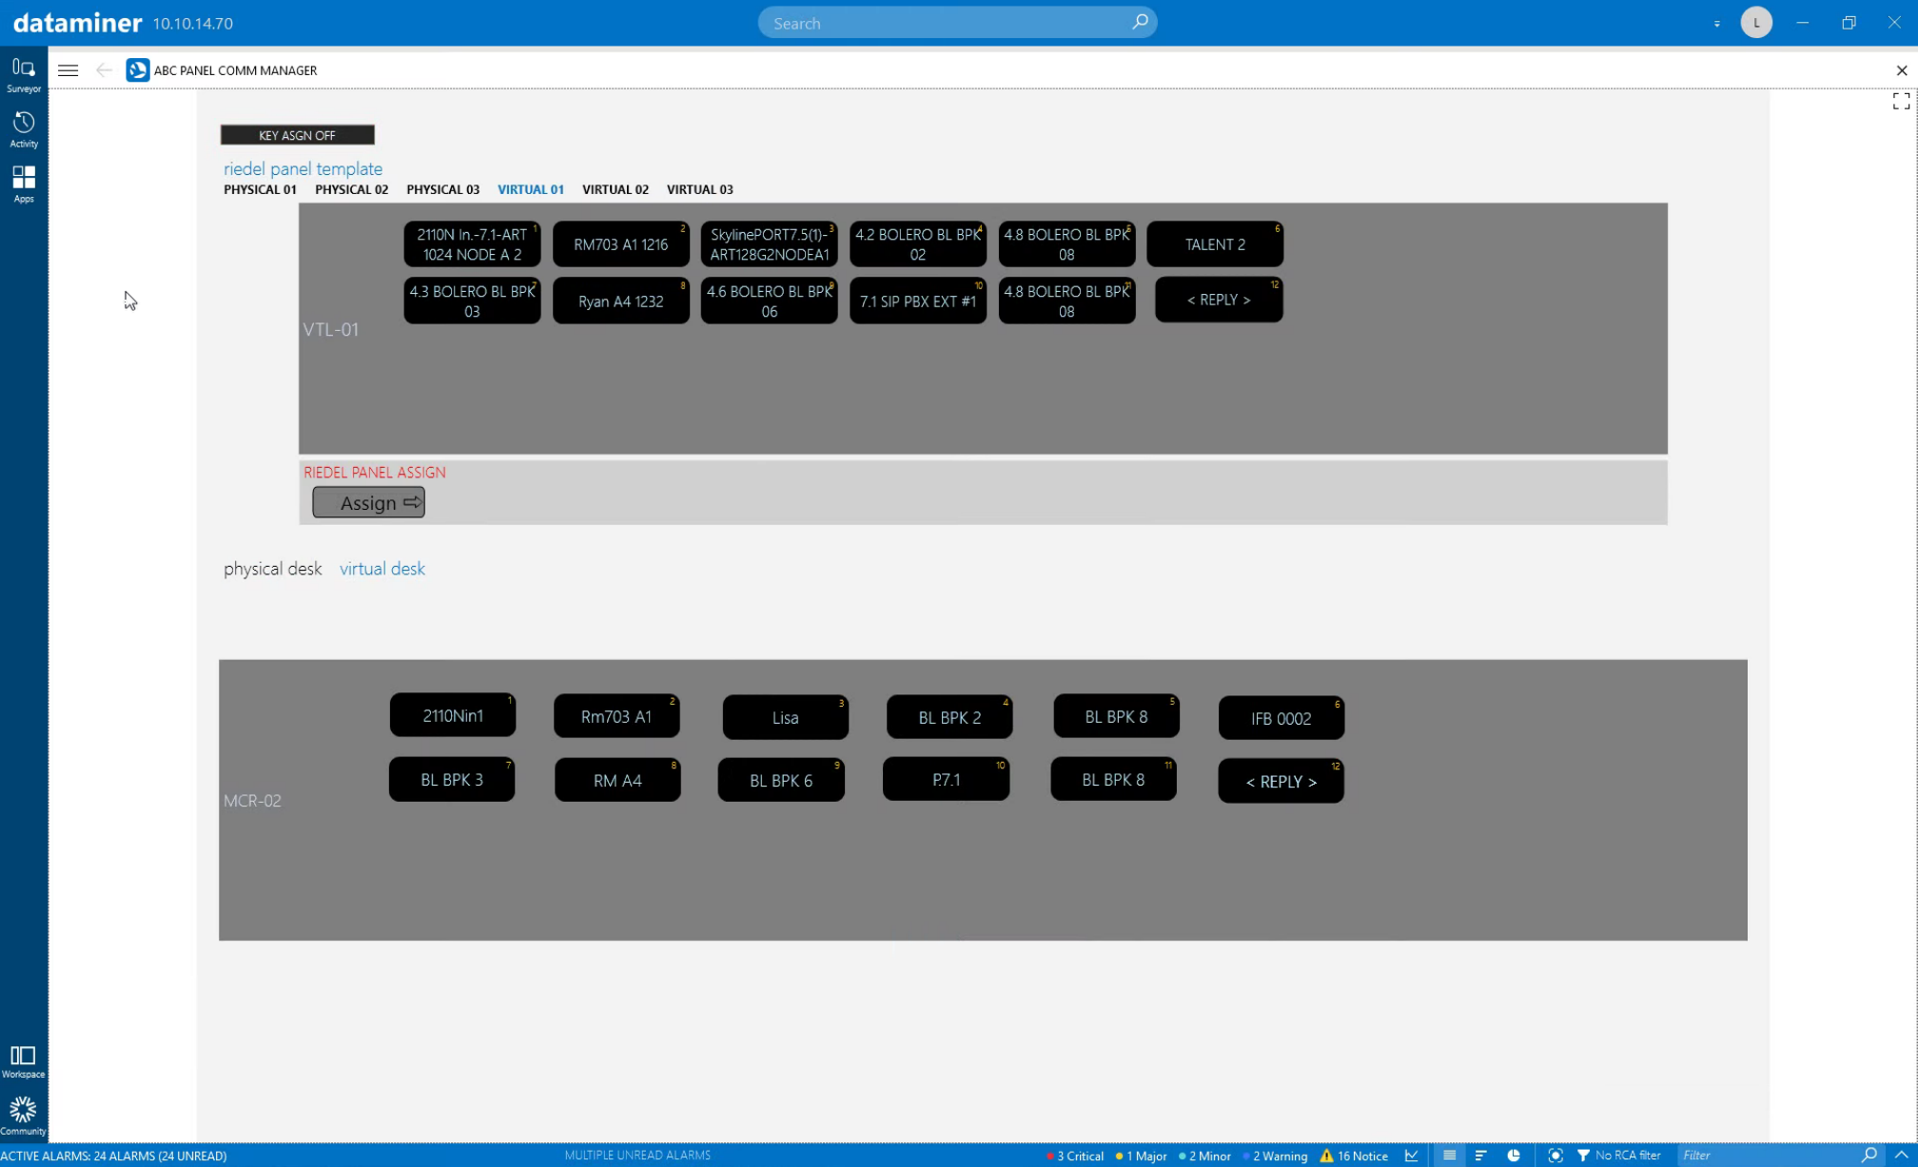Click the ABC Panel Comm Manager card icon
The width and height of the screenshot is (1918, 1167).
click(x=138, y=70)
